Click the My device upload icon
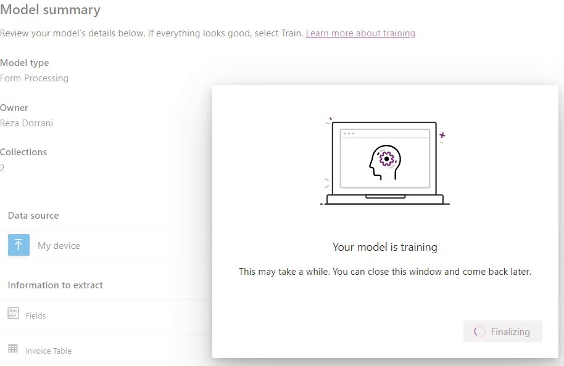 coord(19,245)
